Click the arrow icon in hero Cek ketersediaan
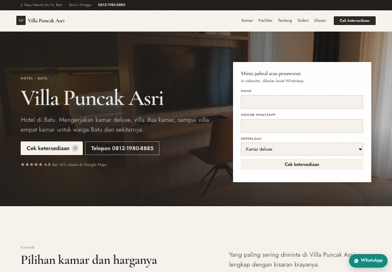The image size is (392, 272). (75, 149)
